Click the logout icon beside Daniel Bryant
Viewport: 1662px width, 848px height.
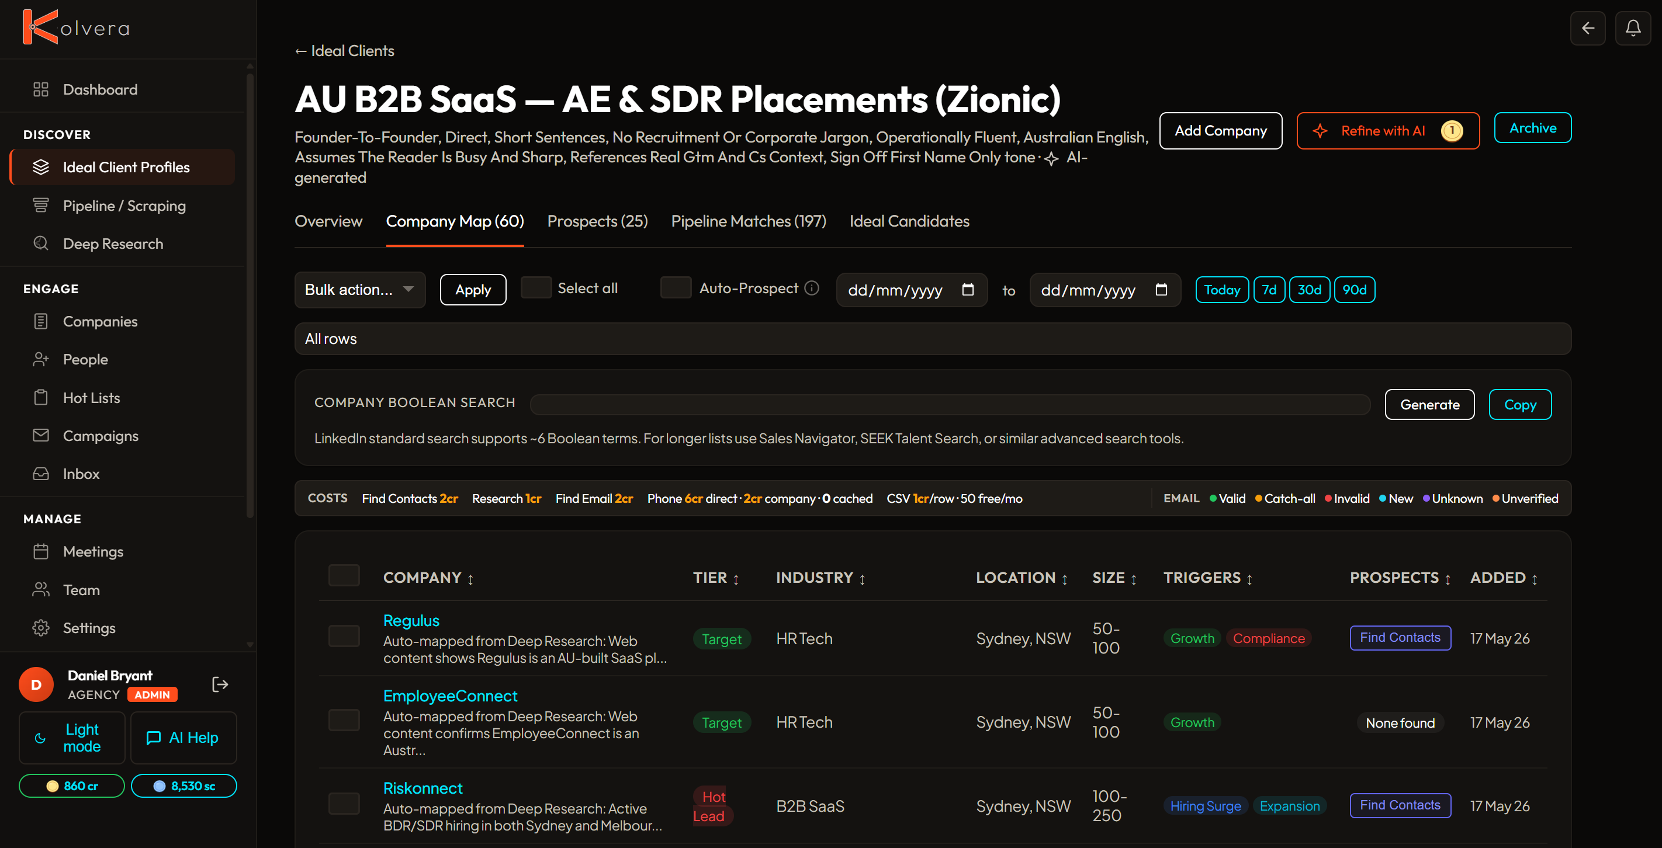point(220,684)
